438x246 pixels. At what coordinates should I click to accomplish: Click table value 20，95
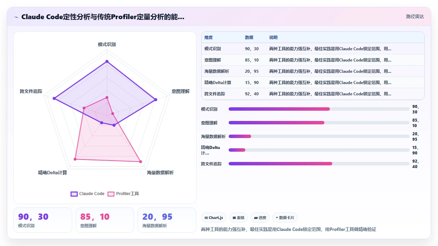click(252, 71)
